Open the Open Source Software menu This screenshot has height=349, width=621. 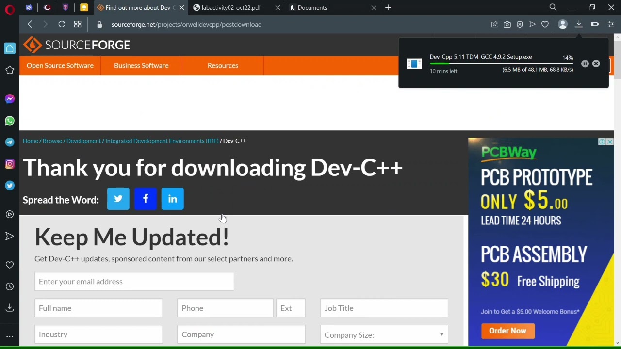(60, 65)
